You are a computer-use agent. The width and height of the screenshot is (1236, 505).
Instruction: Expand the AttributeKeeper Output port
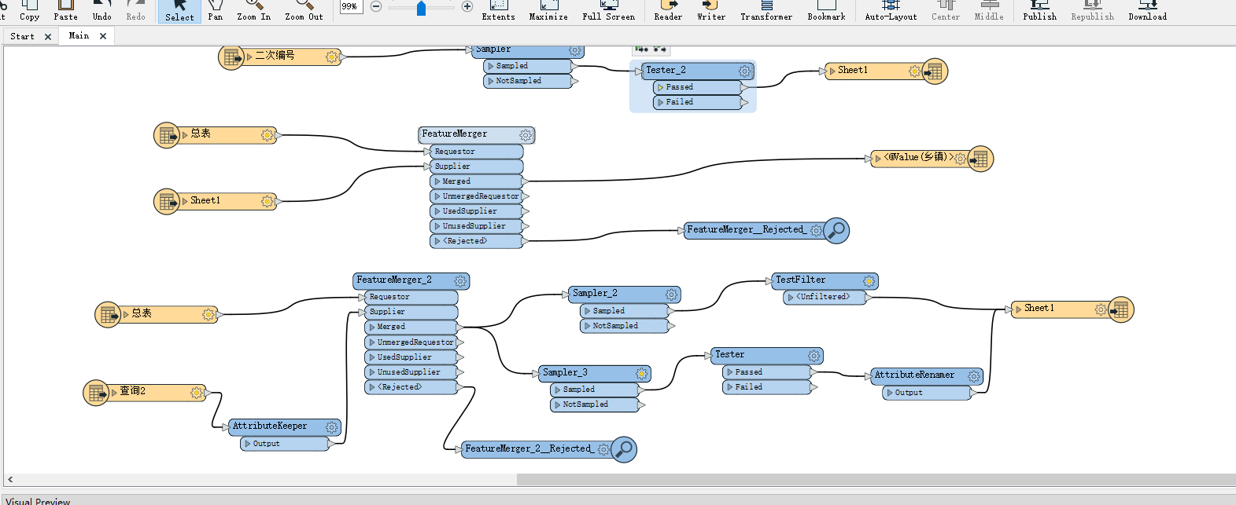248,444
